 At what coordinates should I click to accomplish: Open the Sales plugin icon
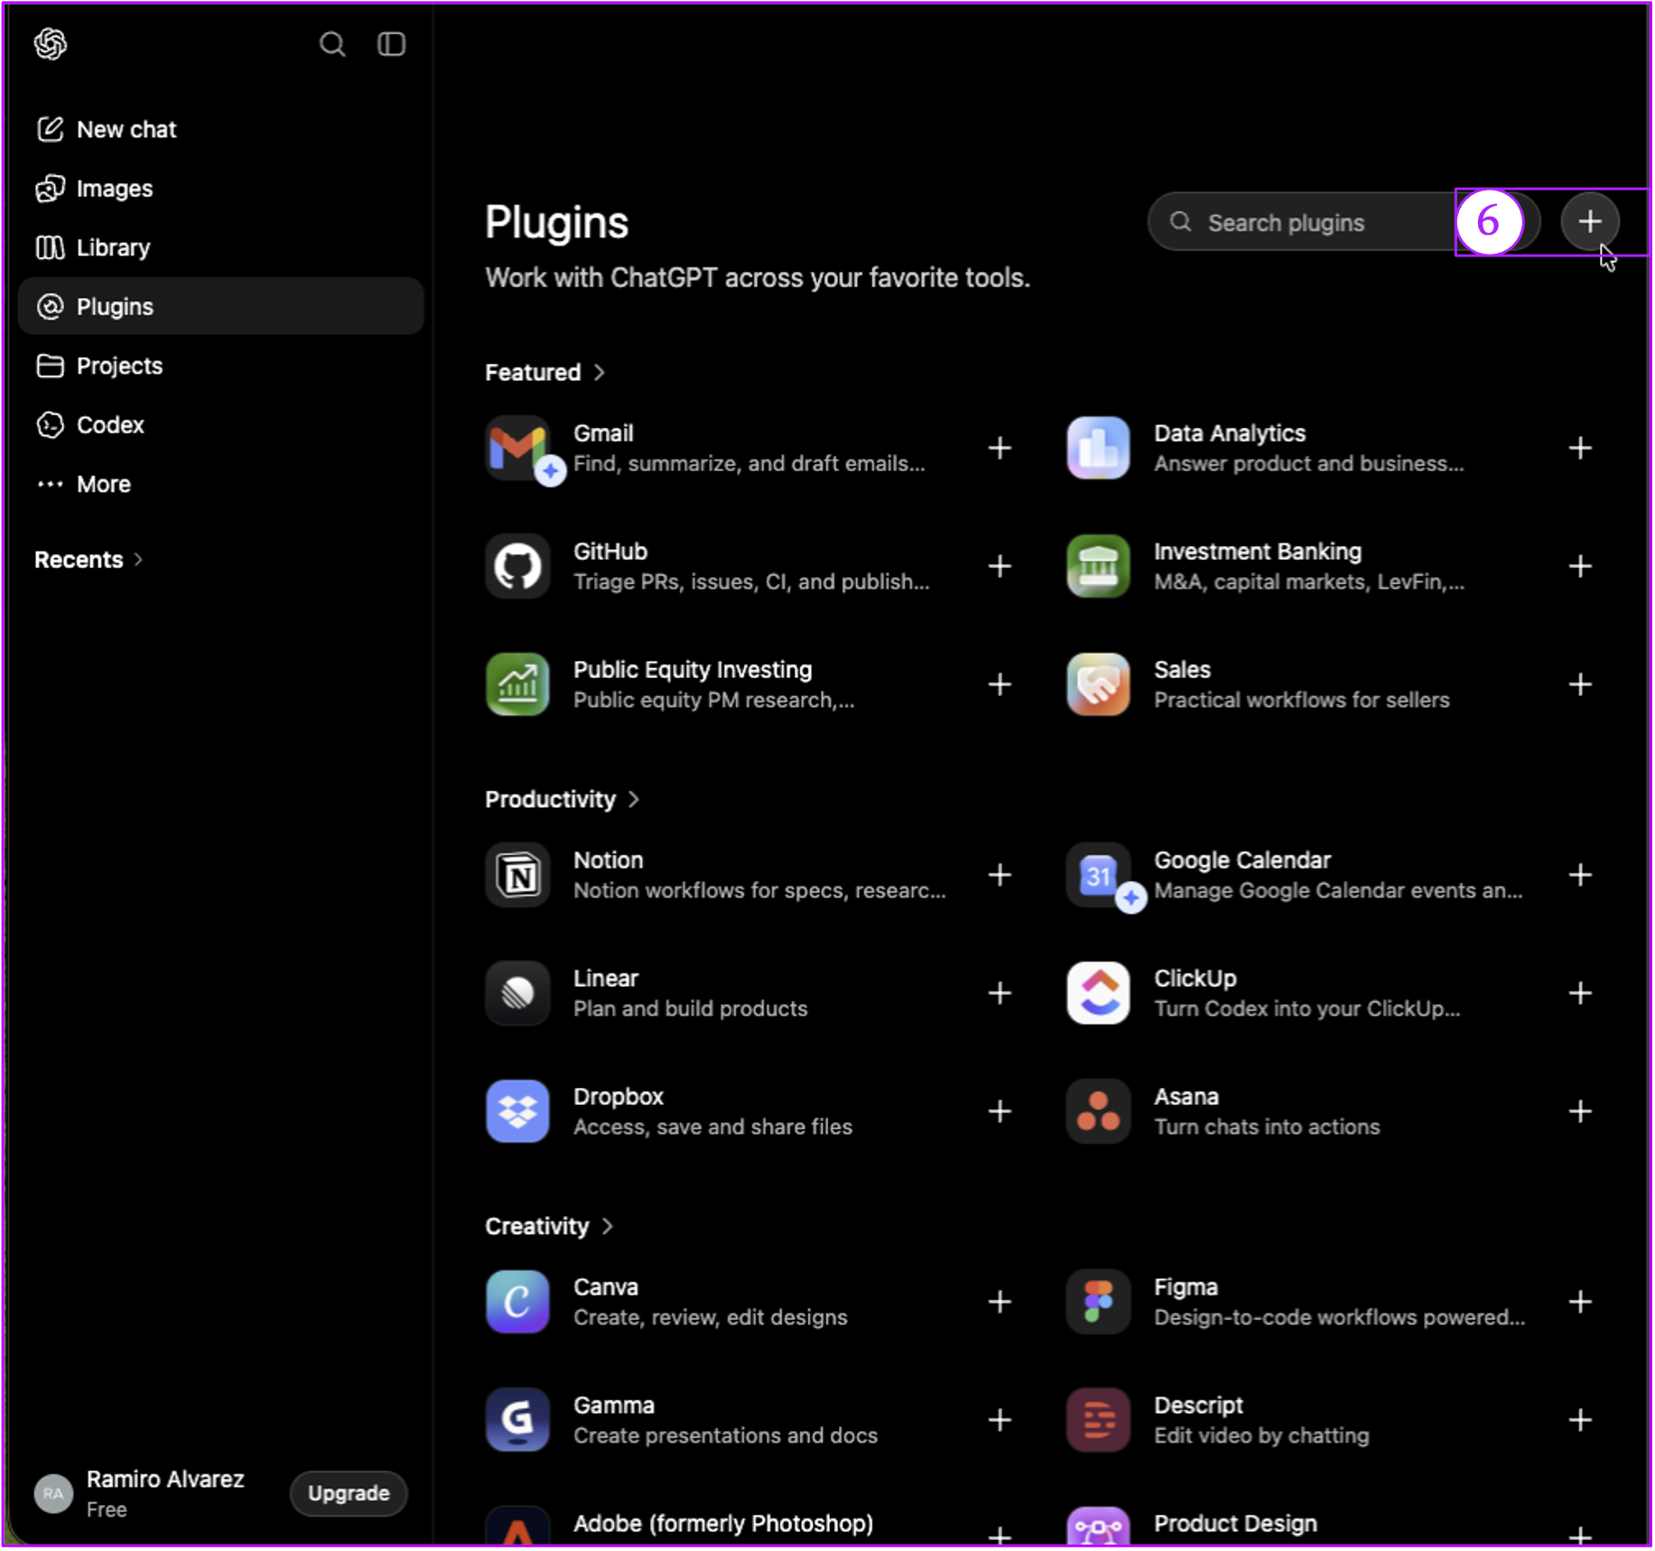click(x=1098, y=685)
